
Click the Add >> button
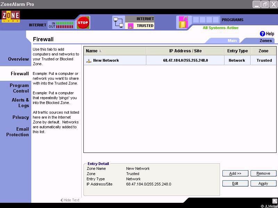tap(235, 173)
